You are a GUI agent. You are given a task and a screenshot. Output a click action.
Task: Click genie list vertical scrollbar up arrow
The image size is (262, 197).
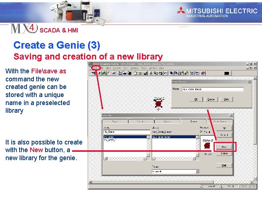pos(148,137)
